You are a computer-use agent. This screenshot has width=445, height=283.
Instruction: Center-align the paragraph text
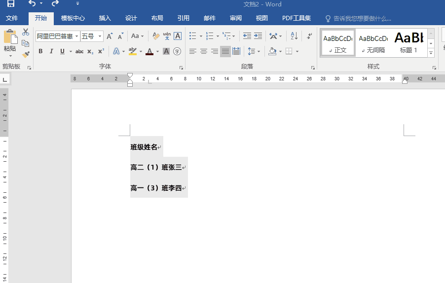(204, 51)
